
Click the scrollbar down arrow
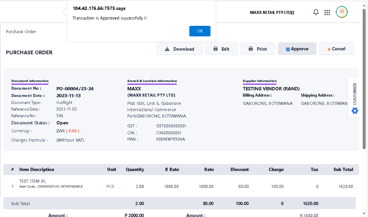tap(364, 214)
